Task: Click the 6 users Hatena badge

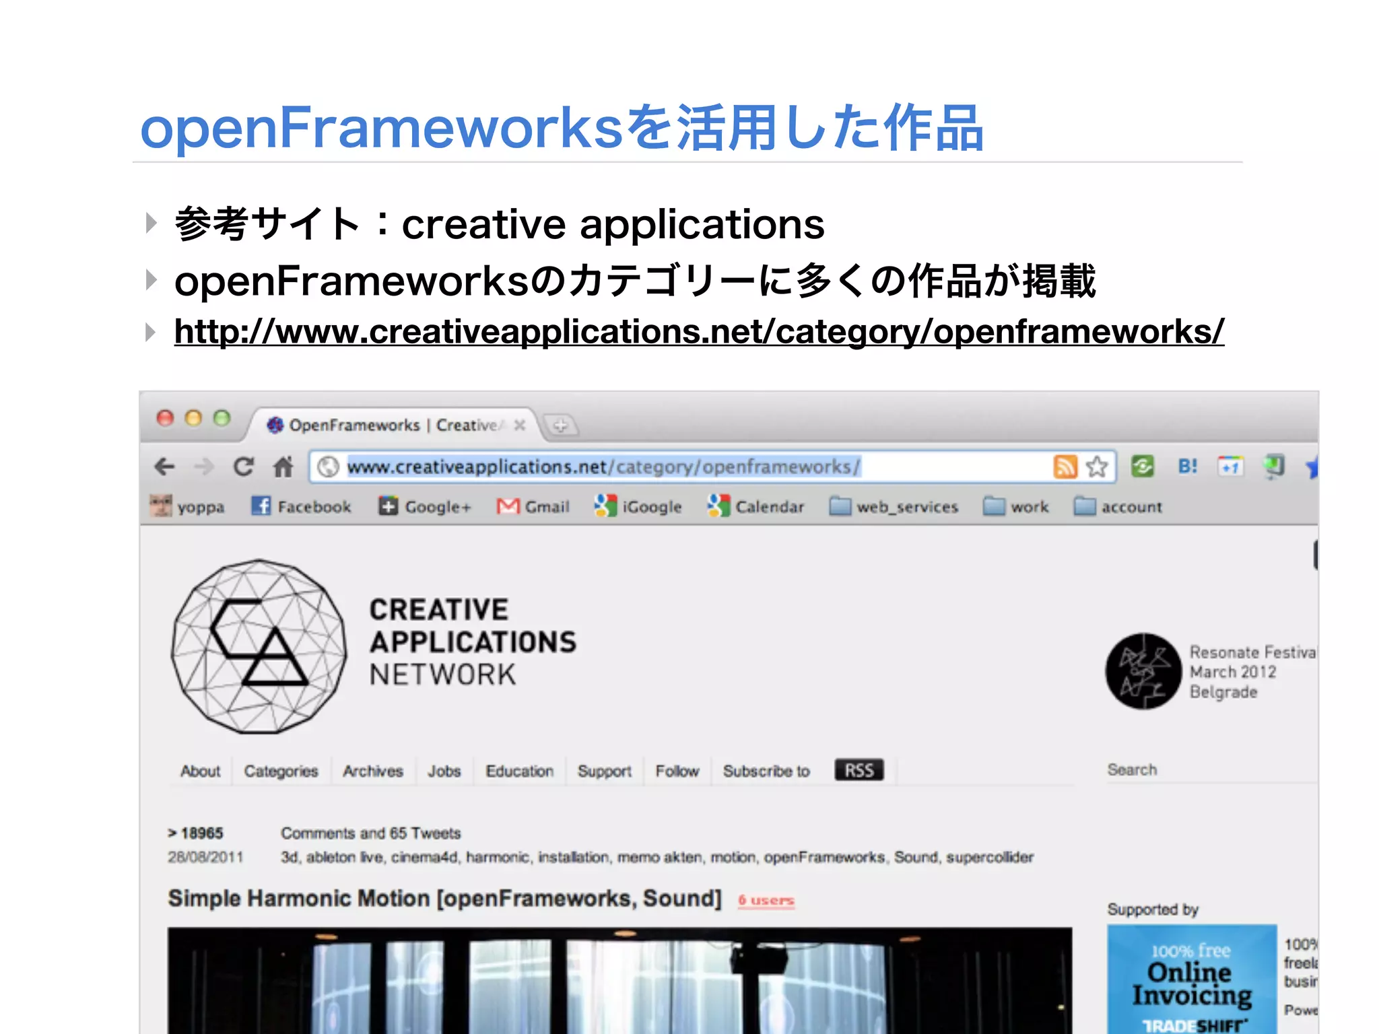Action: (x=766, y=901)
